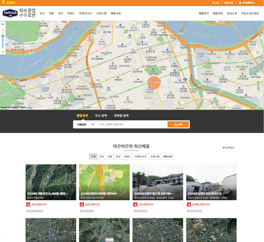Click the map zoom in plus button
The height and width of the screenshot is (242, 264).
pyautogui.click(x=3, y=24)
